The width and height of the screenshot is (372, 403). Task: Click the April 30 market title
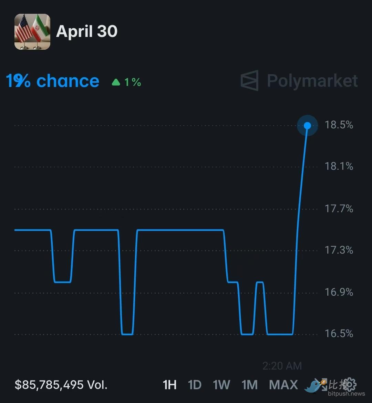(87, 31)
